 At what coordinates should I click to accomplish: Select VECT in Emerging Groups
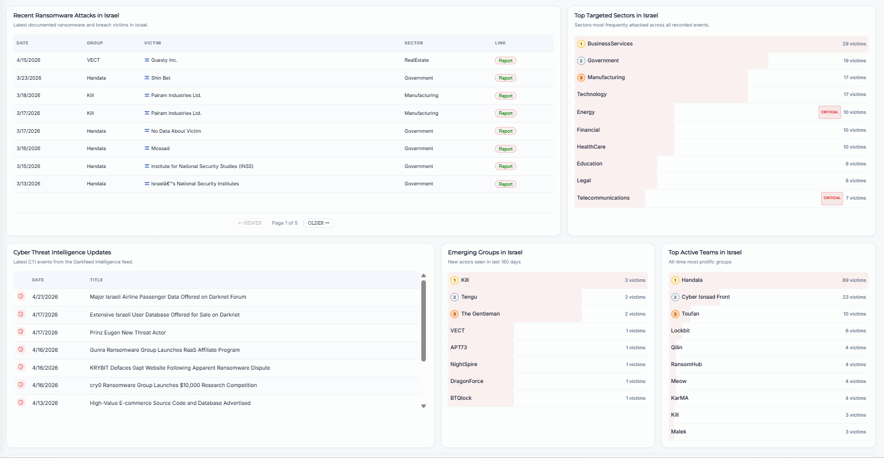(x=548, y=331)
